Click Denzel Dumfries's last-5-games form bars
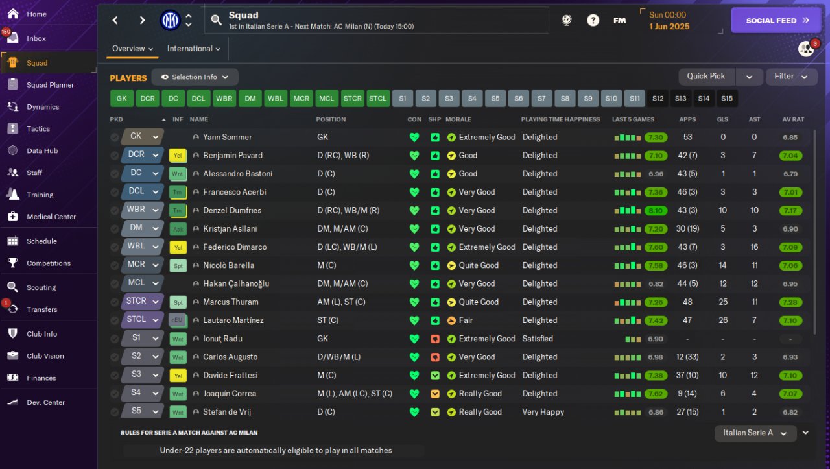The width and height of the screenshot is (830, 469). (x=627, y=211)
